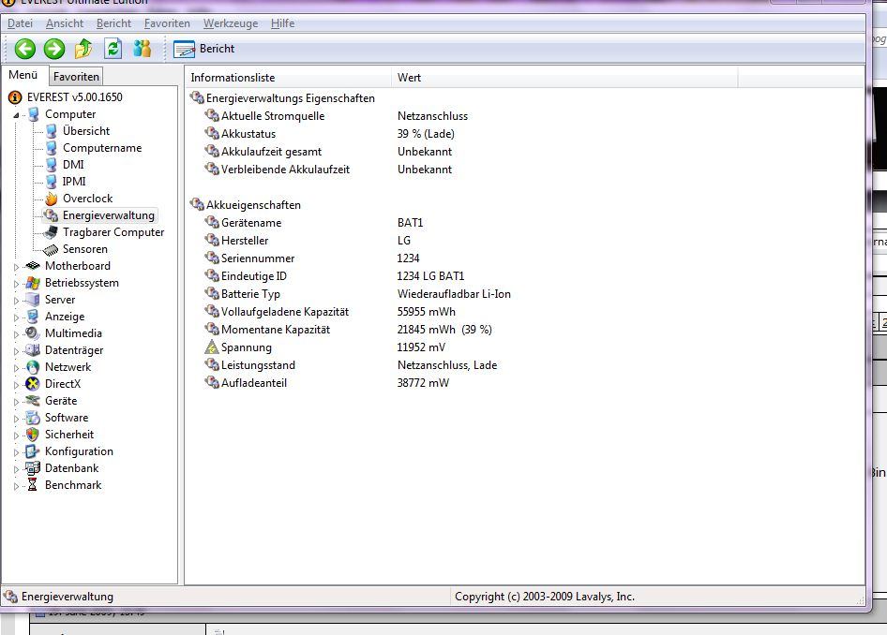The height and width of the screenshot is (635, 887).
Task: Expand the Datenträger node
Action: [x=16, y=351]
